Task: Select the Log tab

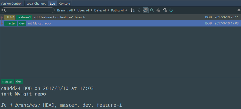Action: click(x=53, y=4)
